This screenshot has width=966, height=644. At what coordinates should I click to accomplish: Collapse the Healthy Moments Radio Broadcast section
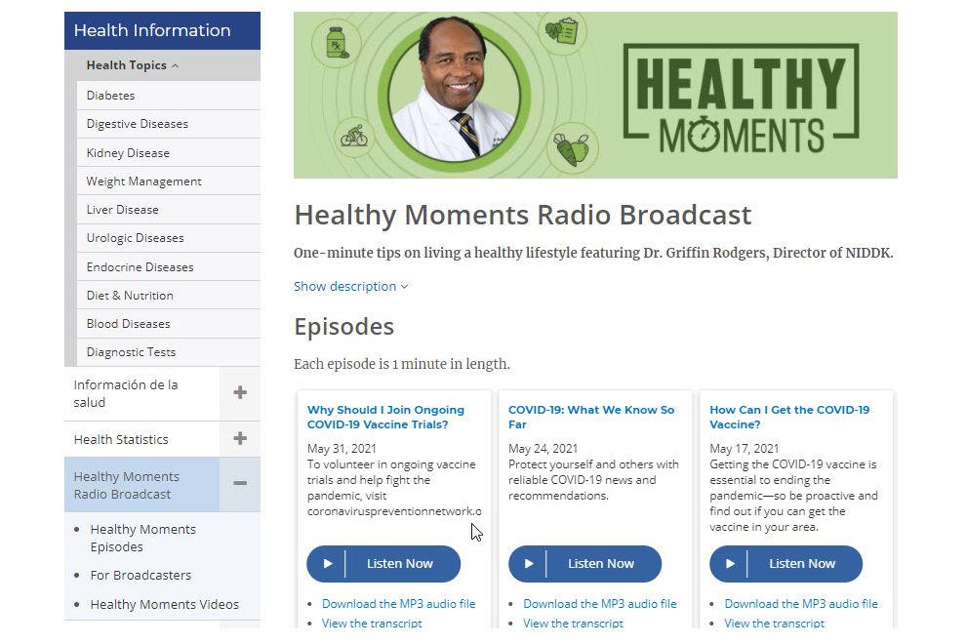pyautogui.click(x=239, y=484)
